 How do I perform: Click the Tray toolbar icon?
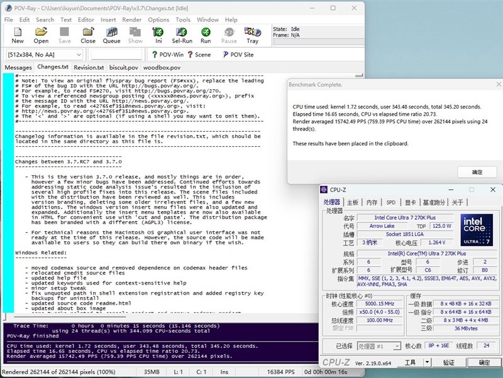point(252,35)
